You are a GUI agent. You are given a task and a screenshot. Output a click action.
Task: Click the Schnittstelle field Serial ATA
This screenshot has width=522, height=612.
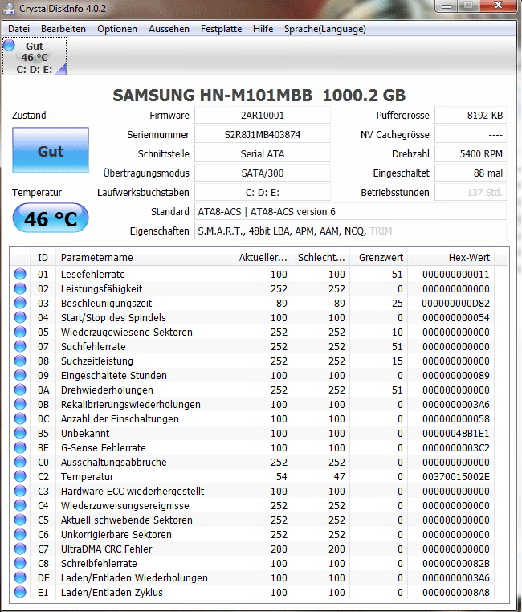(x=263, y=153)
